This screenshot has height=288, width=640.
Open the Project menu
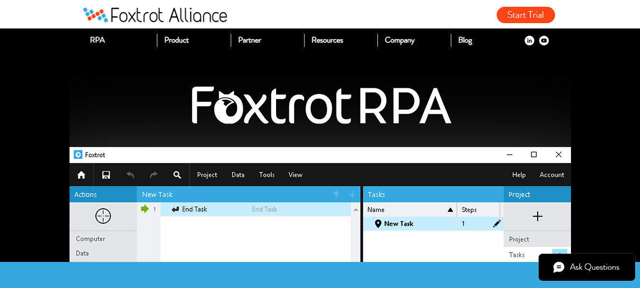click(x=207, y=175)
